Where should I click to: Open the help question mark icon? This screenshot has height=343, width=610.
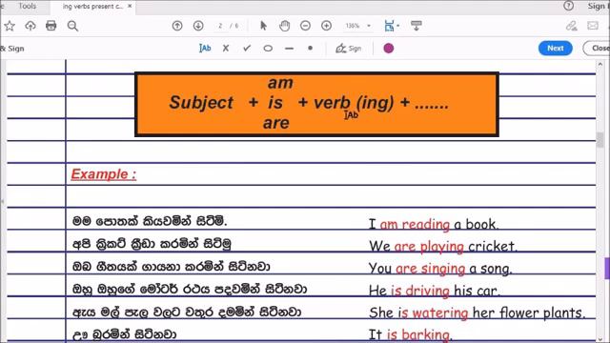pos(568,6)
